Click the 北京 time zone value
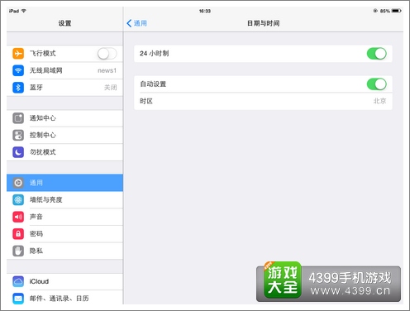Viewport: 410px width, 311px height. 379,101
